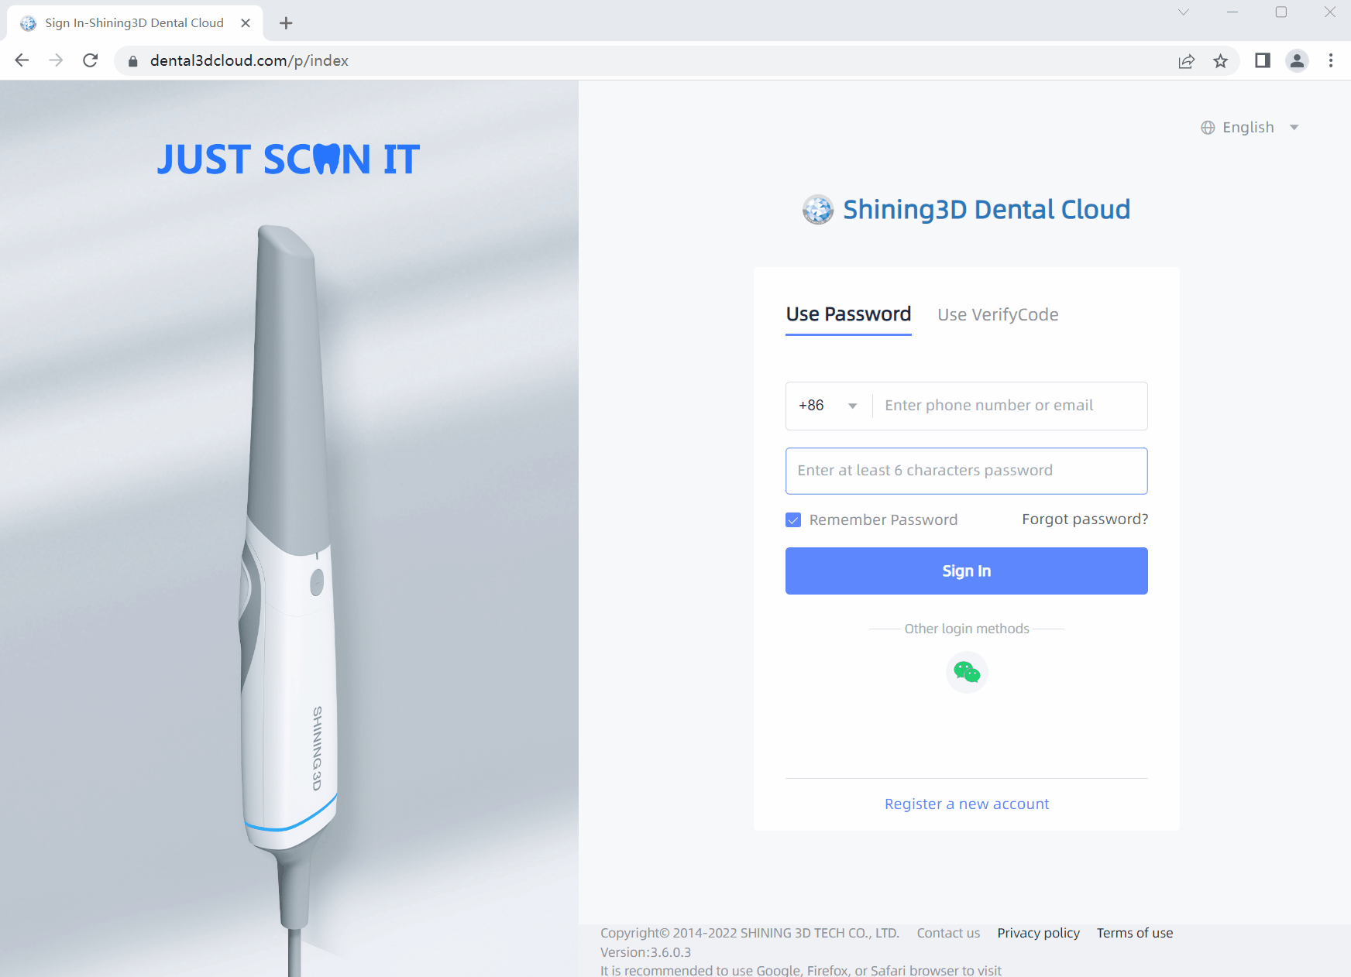Viewport: 1351px width, 977px height.
Task: Bookmark this page with the star
Action: (1221, 61)
